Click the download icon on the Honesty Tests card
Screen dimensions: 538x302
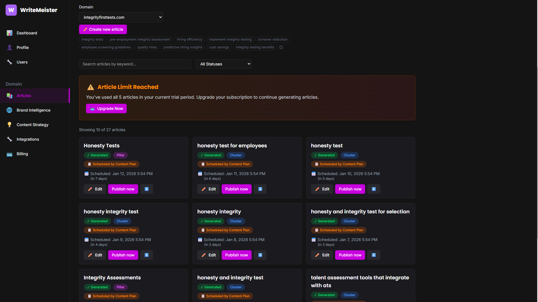pyautogui.click(x=147, y=189)
